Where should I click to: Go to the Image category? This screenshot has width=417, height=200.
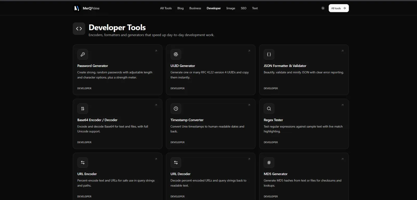click(x=231, y=8)
